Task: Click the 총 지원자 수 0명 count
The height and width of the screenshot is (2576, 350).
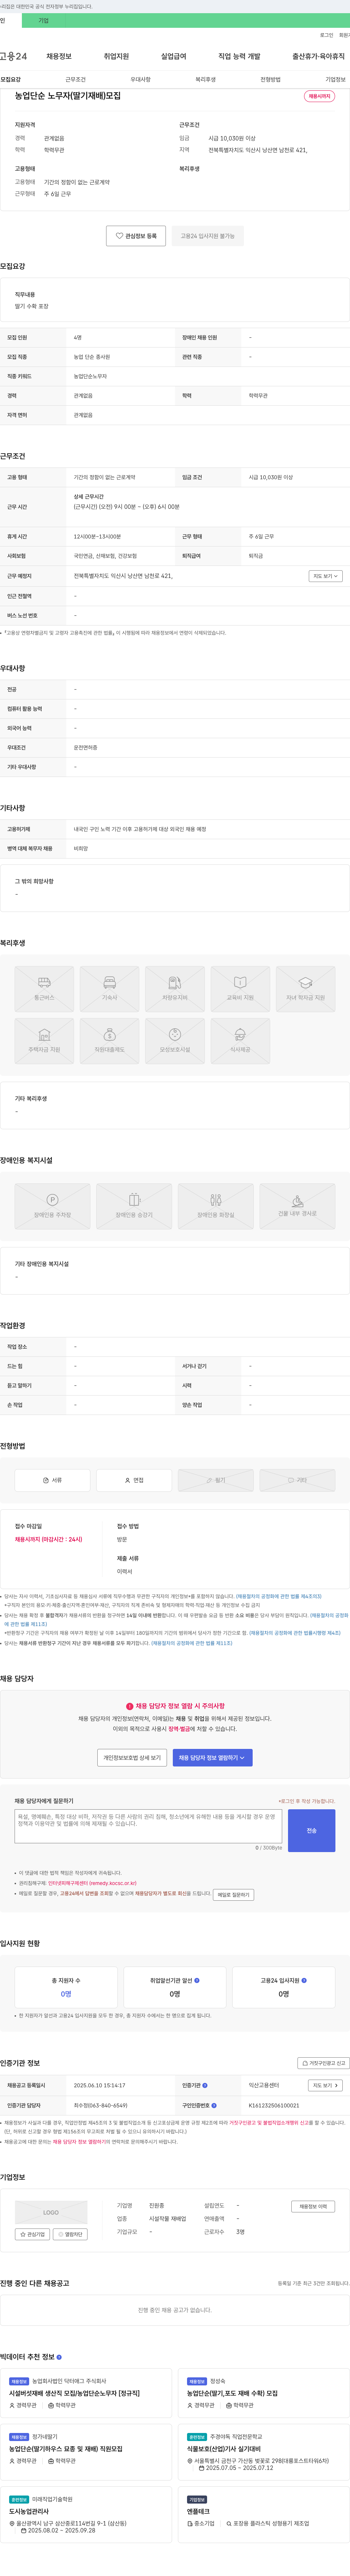Action: [66, 1994]
